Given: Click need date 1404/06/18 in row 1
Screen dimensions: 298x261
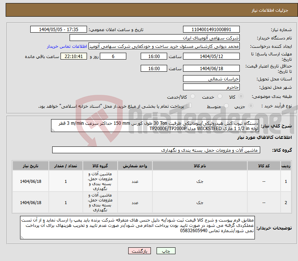Looking at the screenshot, I should pyautogui.click(x=31, y=181).
